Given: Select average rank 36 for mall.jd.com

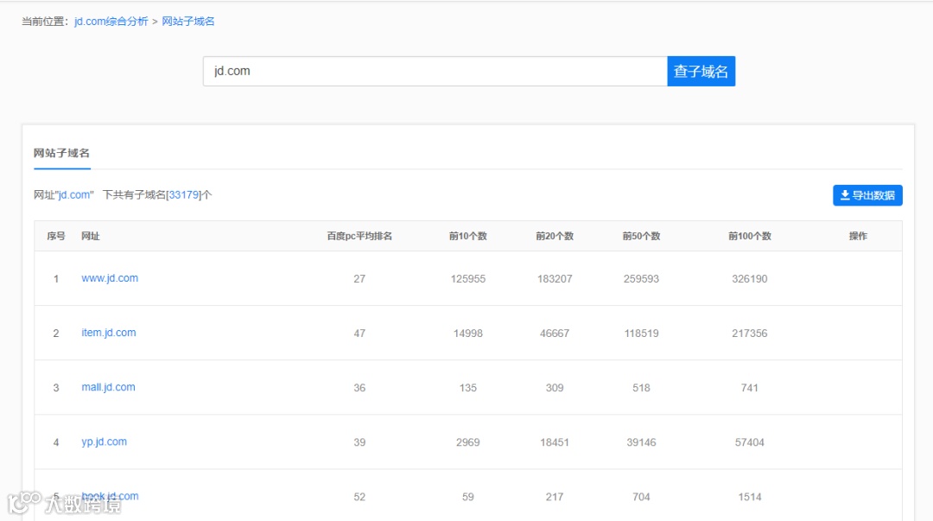Looking at the screenshot, I should (359, 388).
